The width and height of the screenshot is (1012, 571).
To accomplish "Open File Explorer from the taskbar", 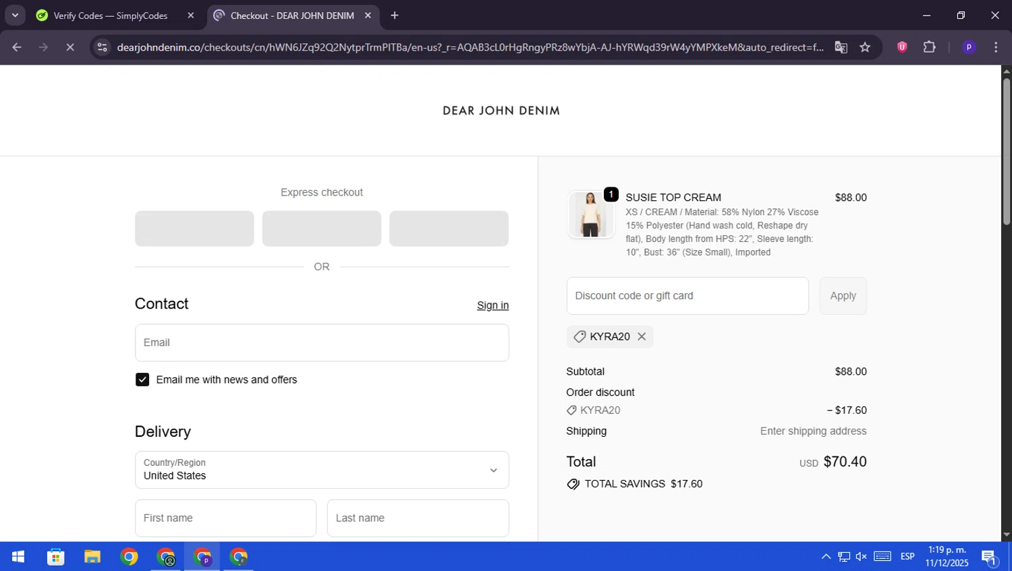I will tap(92, 557).
